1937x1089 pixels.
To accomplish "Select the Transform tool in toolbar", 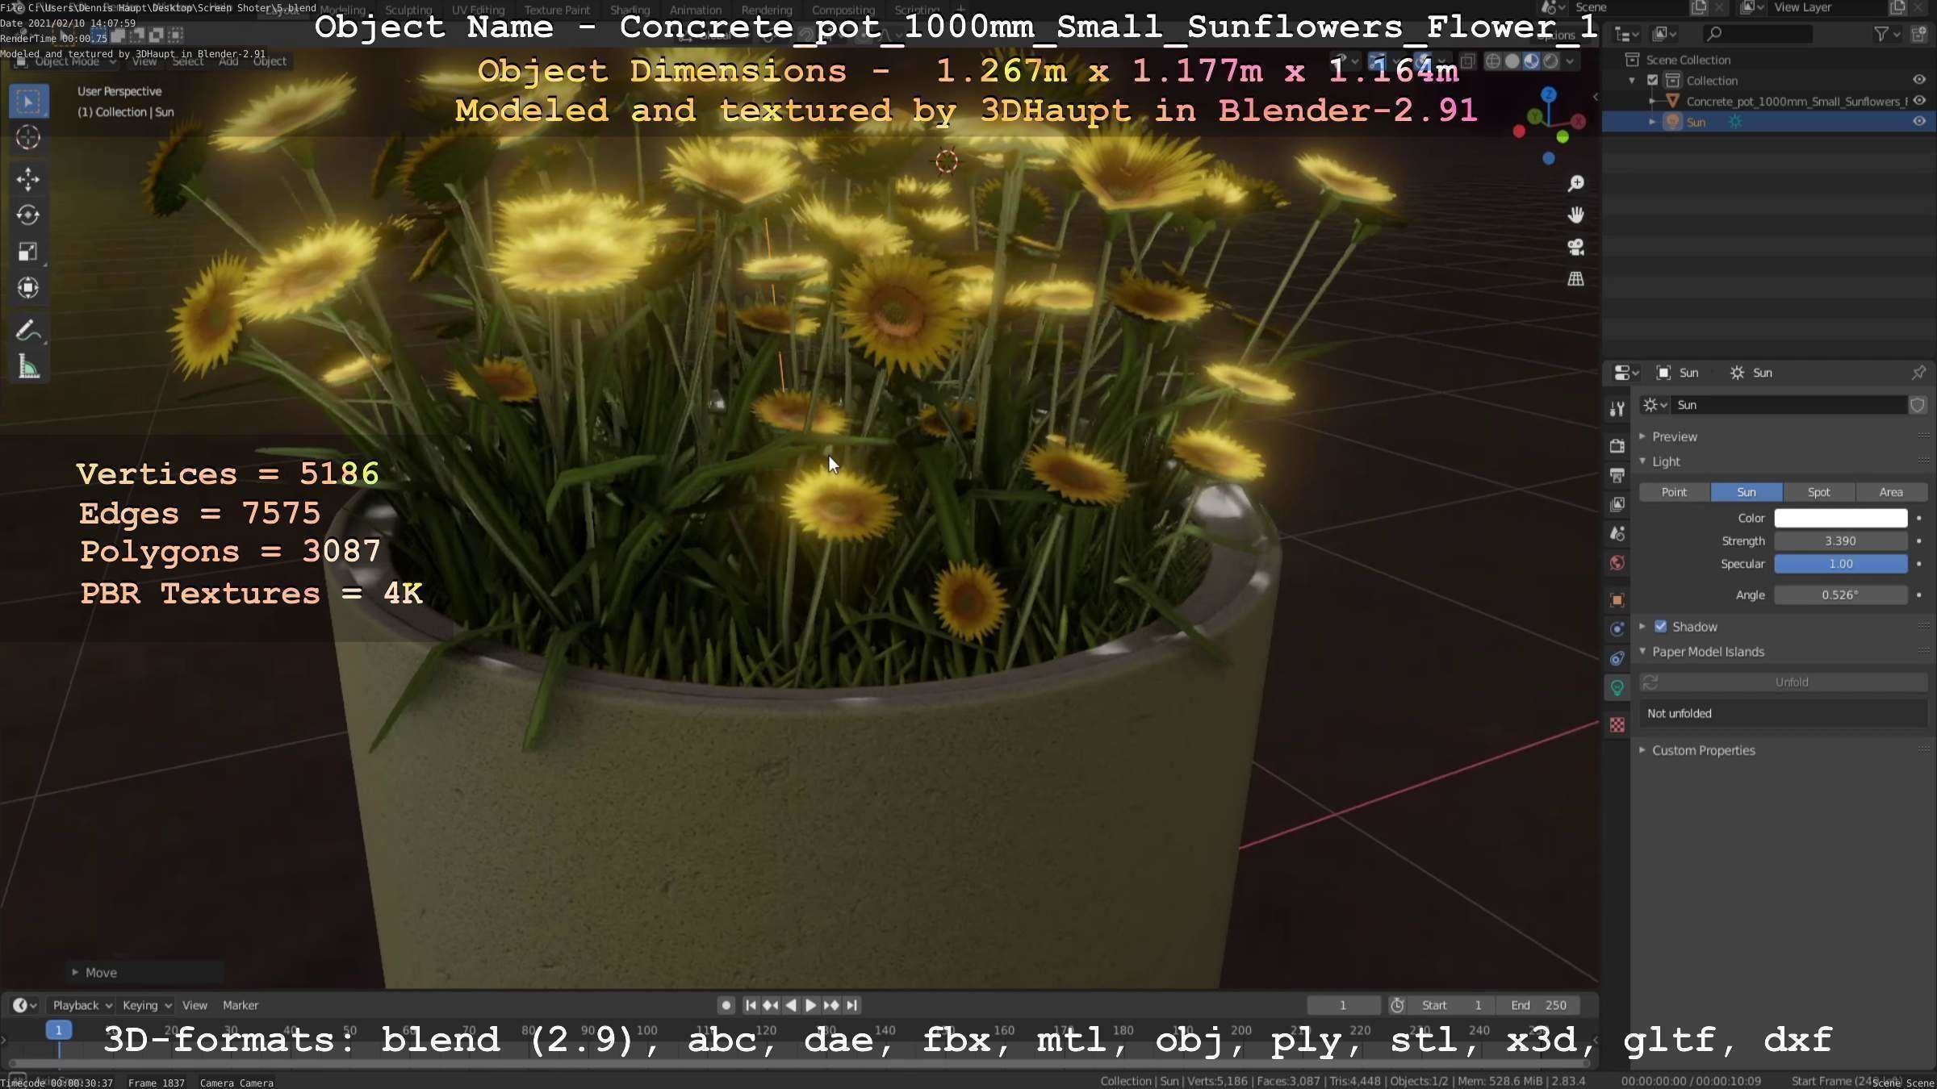I will coord(28,288).
